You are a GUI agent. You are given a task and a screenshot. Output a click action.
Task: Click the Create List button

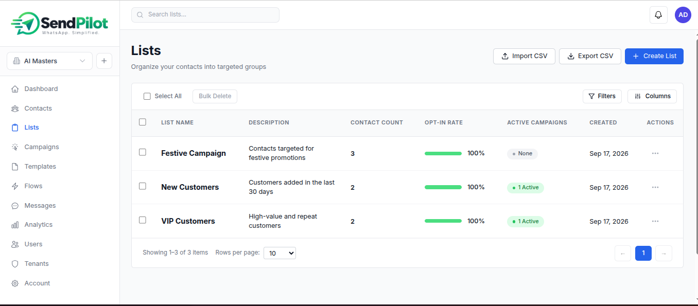tap(654, 56)
